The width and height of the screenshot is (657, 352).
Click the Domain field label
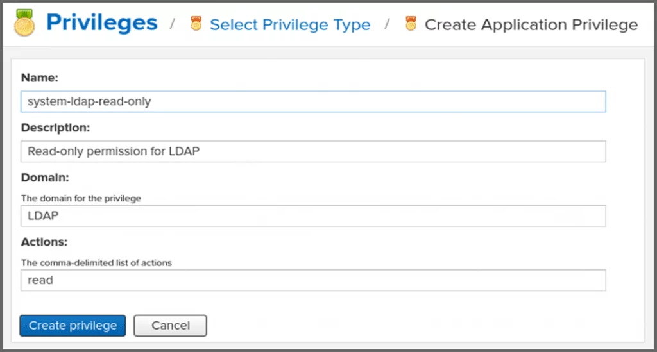[x=45, y=177]
